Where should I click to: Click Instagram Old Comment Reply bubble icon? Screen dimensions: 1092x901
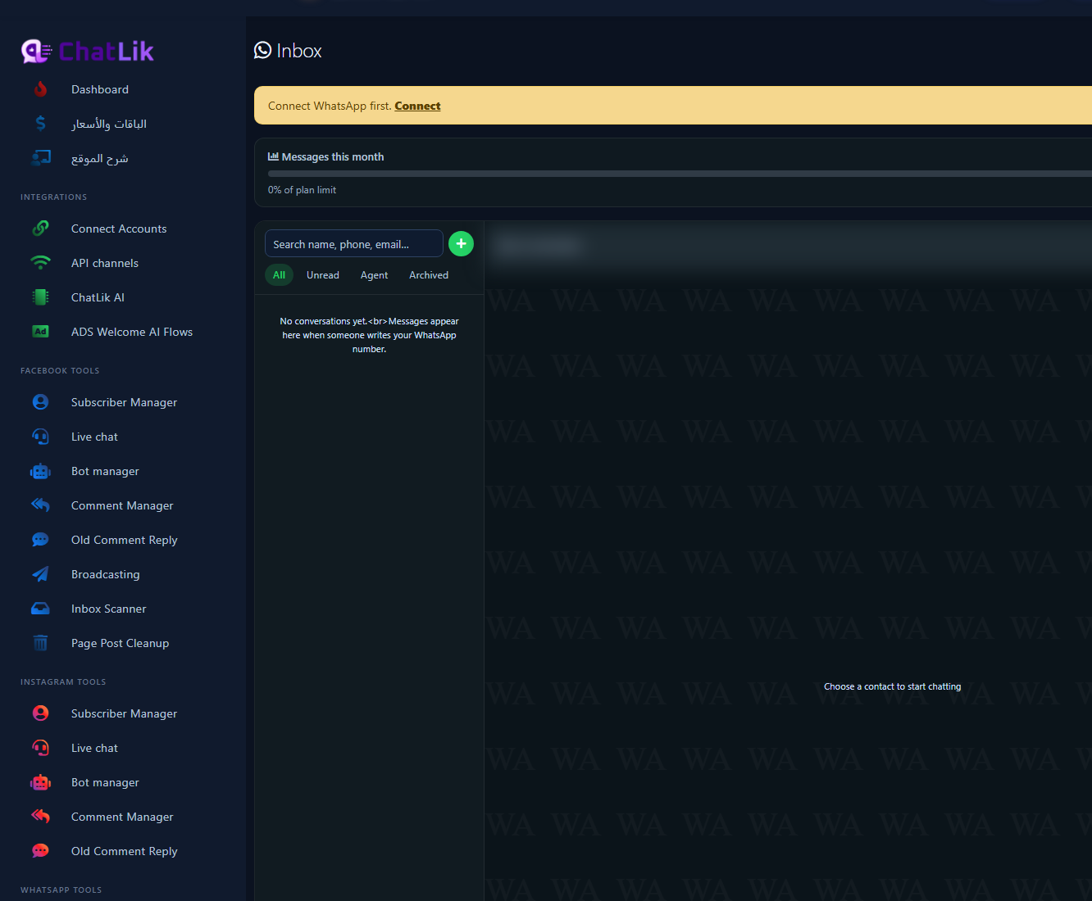coord(40,851)
